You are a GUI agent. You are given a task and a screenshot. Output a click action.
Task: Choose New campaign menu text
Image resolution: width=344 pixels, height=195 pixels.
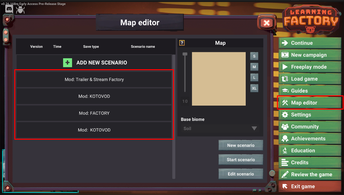(x=309, y=55)
